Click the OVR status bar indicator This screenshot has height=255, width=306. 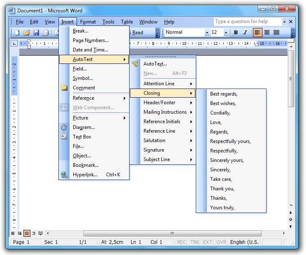pos(221,242)
